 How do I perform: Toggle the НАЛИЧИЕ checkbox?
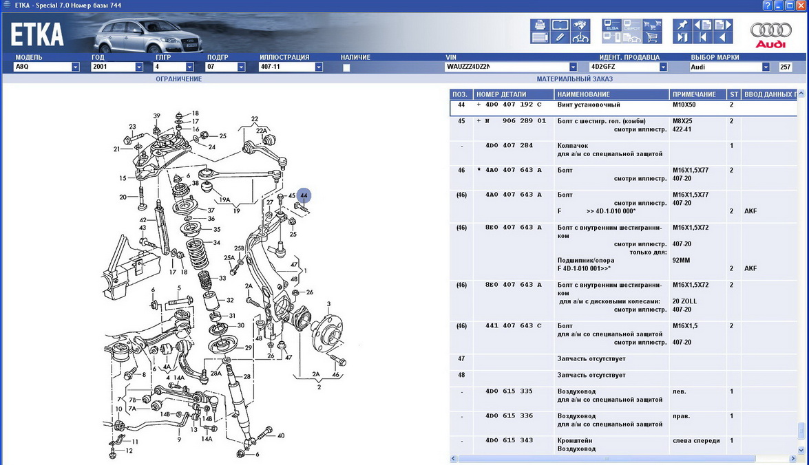[346, 67]
